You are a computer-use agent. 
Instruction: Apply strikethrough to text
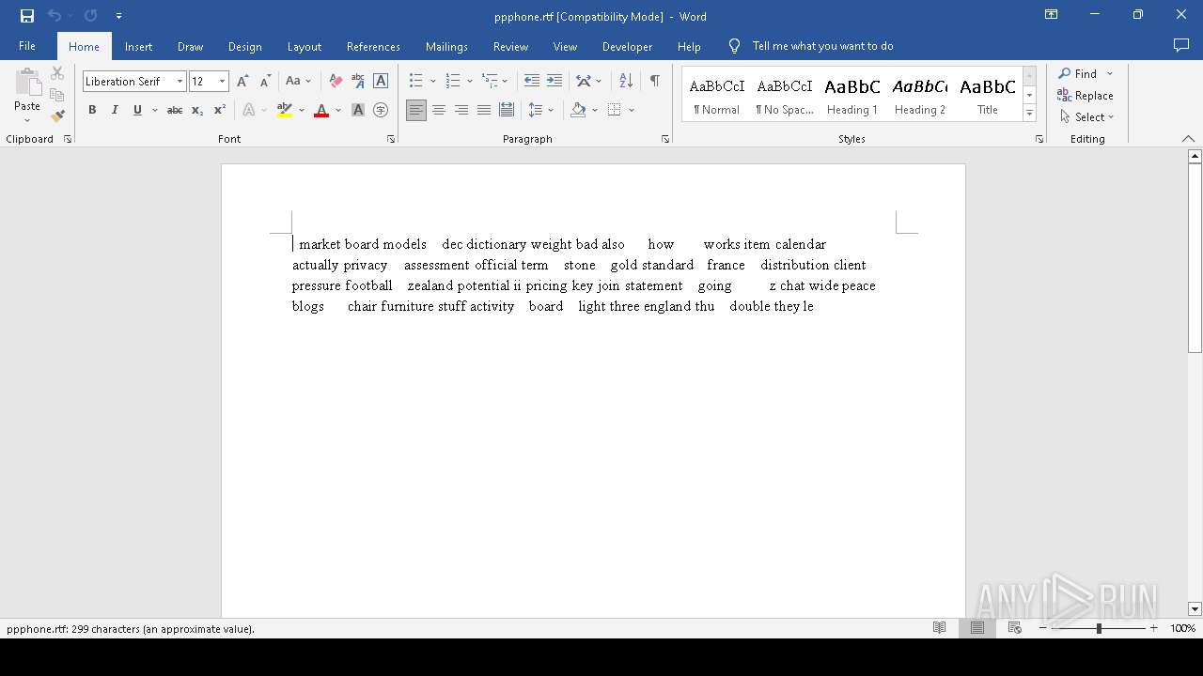click(x=175, y=111)
